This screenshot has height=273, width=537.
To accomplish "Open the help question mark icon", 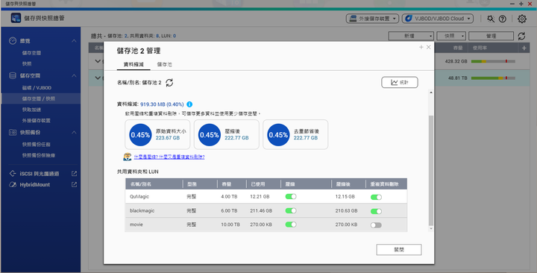I will pos(503,19).
